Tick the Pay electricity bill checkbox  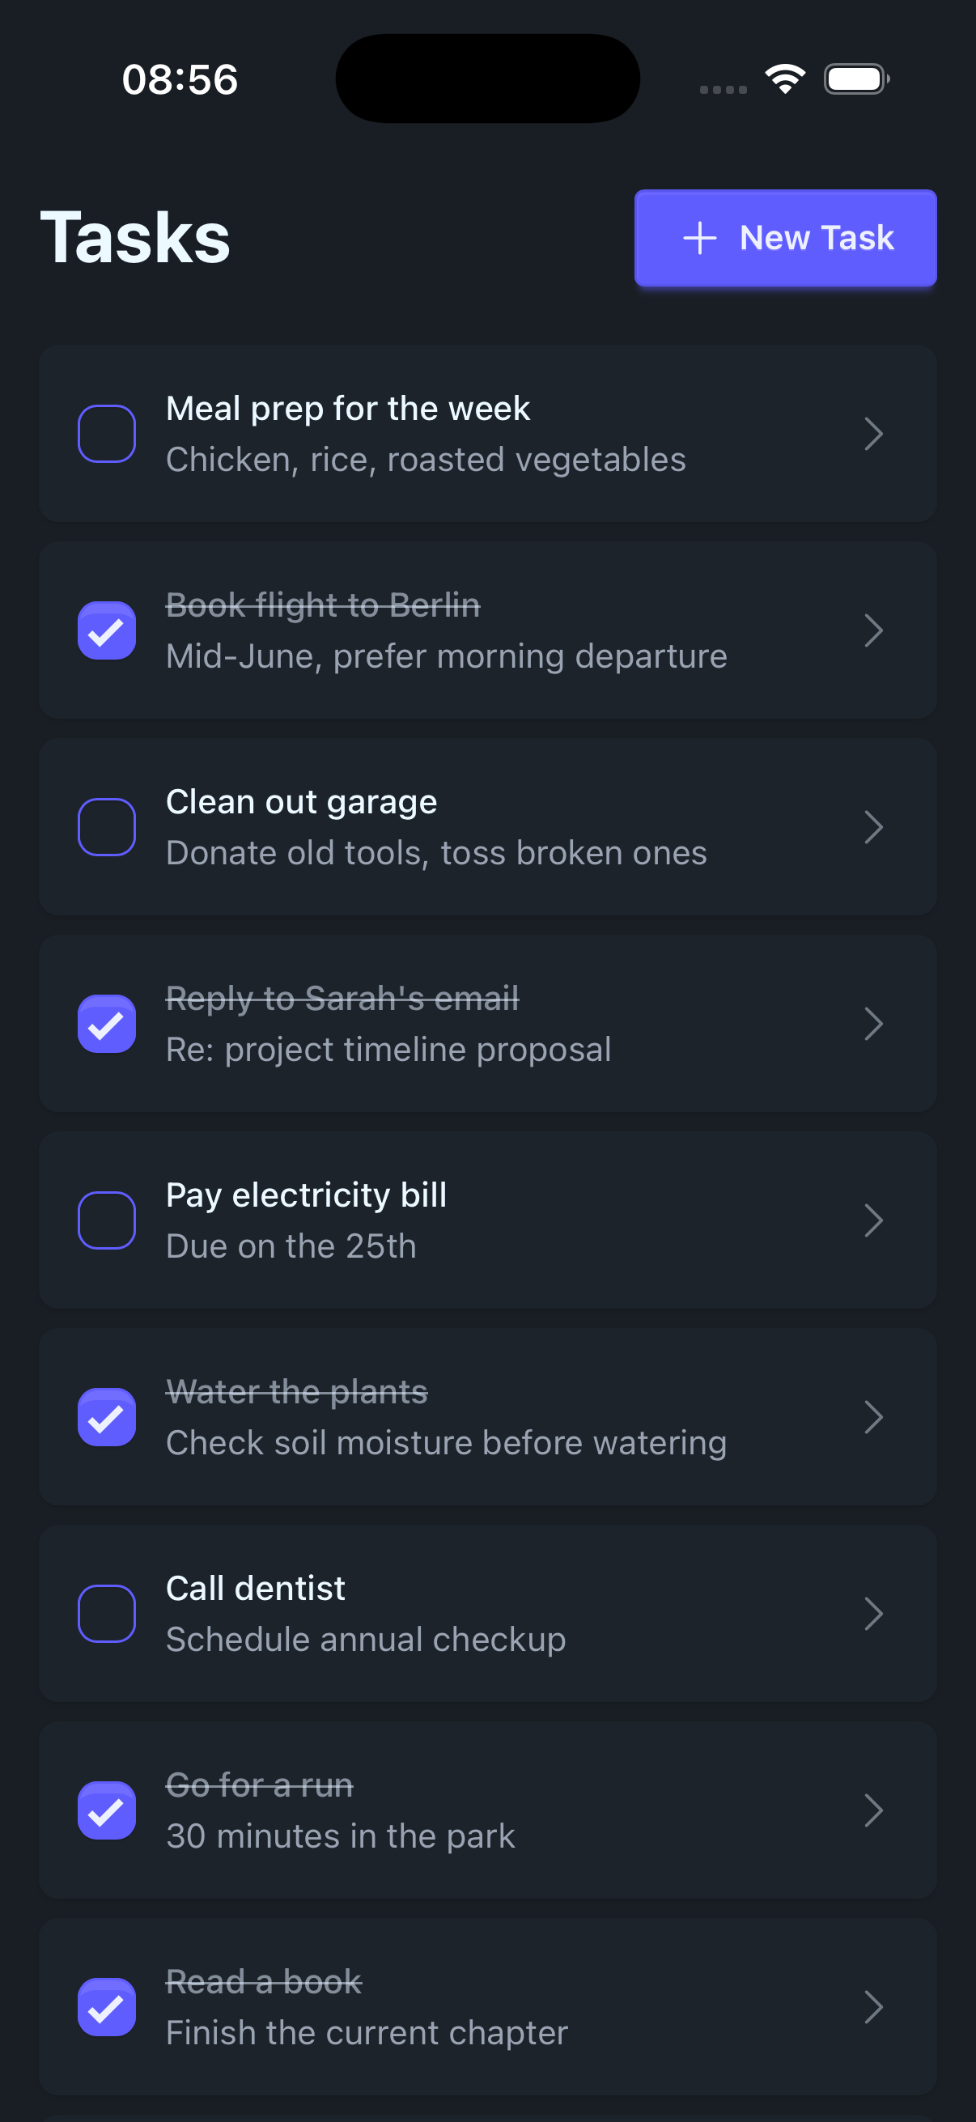[107, 1220]
